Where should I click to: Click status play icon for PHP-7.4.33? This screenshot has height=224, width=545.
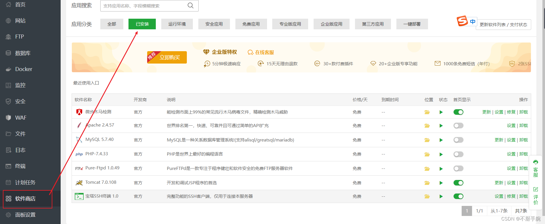[x=441, y=154]
